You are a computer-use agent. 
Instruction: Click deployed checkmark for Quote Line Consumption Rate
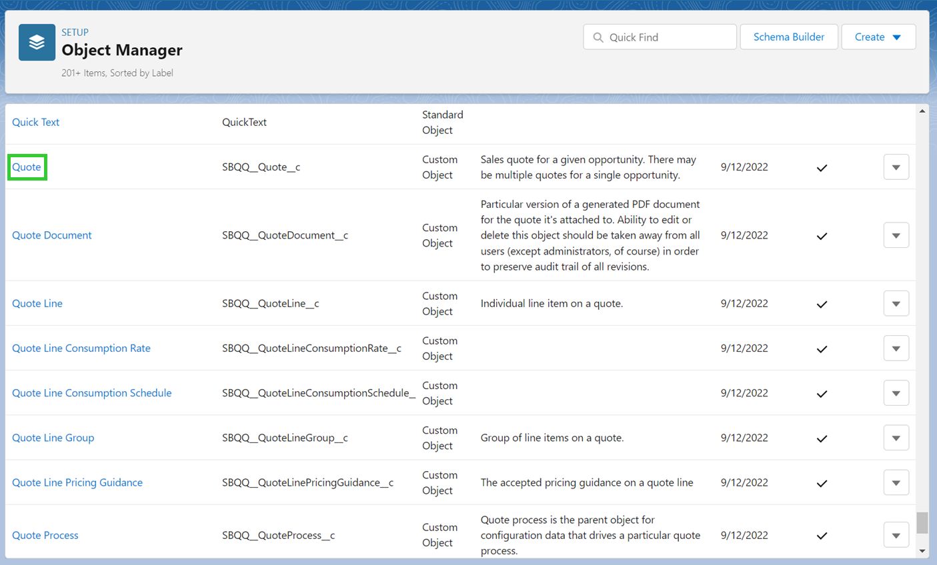822,349
